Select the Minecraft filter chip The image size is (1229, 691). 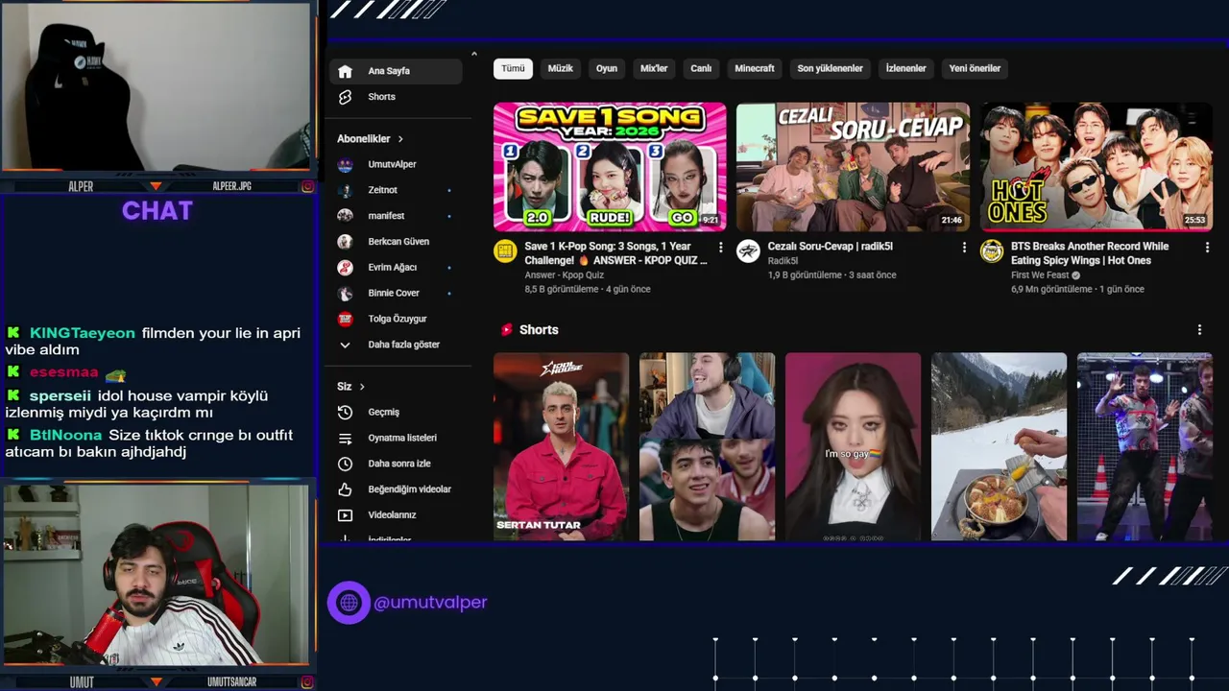pyautogui.click(x=755, y=69)
